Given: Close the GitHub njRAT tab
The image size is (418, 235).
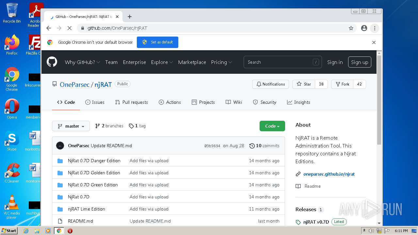Looking at the screenshot, I should (x=117, y=17).
